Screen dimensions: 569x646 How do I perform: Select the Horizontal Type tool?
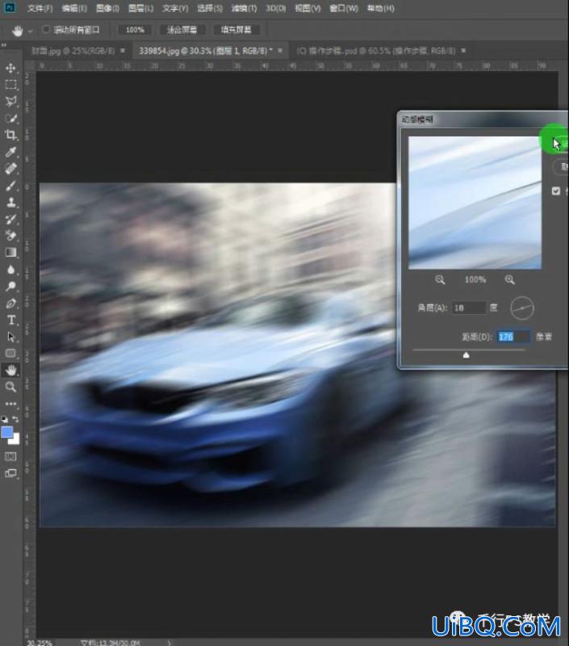(x=10, y=320)
